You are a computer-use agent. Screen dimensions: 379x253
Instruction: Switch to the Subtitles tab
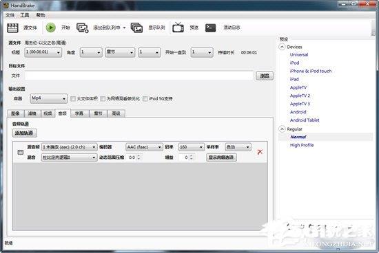pos(79,113)
